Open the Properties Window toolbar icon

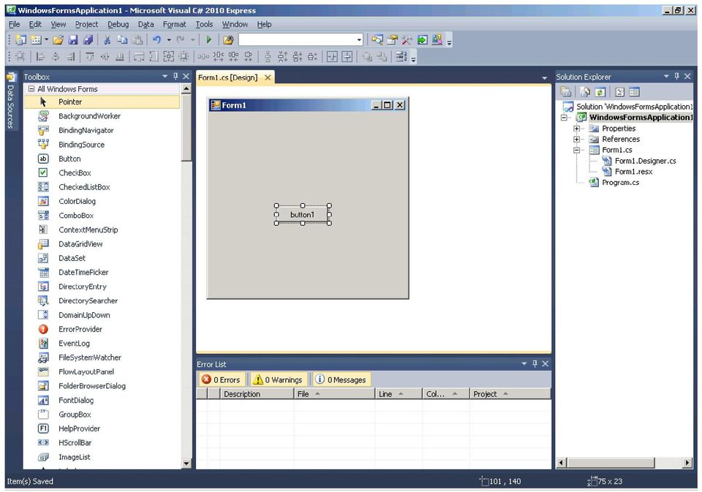click(392, 40)
